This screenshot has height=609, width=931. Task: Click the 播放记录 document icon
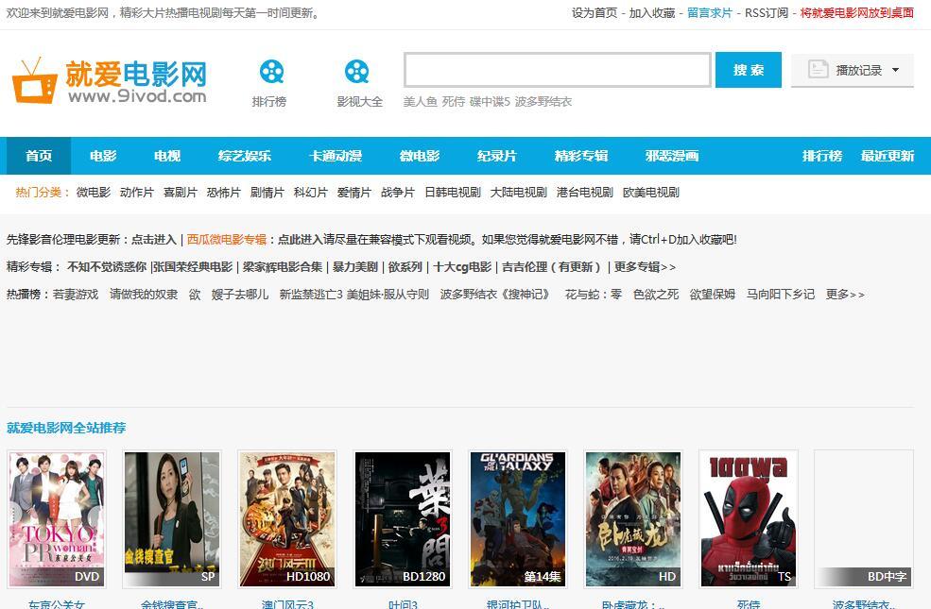click(x=819, y=70)
